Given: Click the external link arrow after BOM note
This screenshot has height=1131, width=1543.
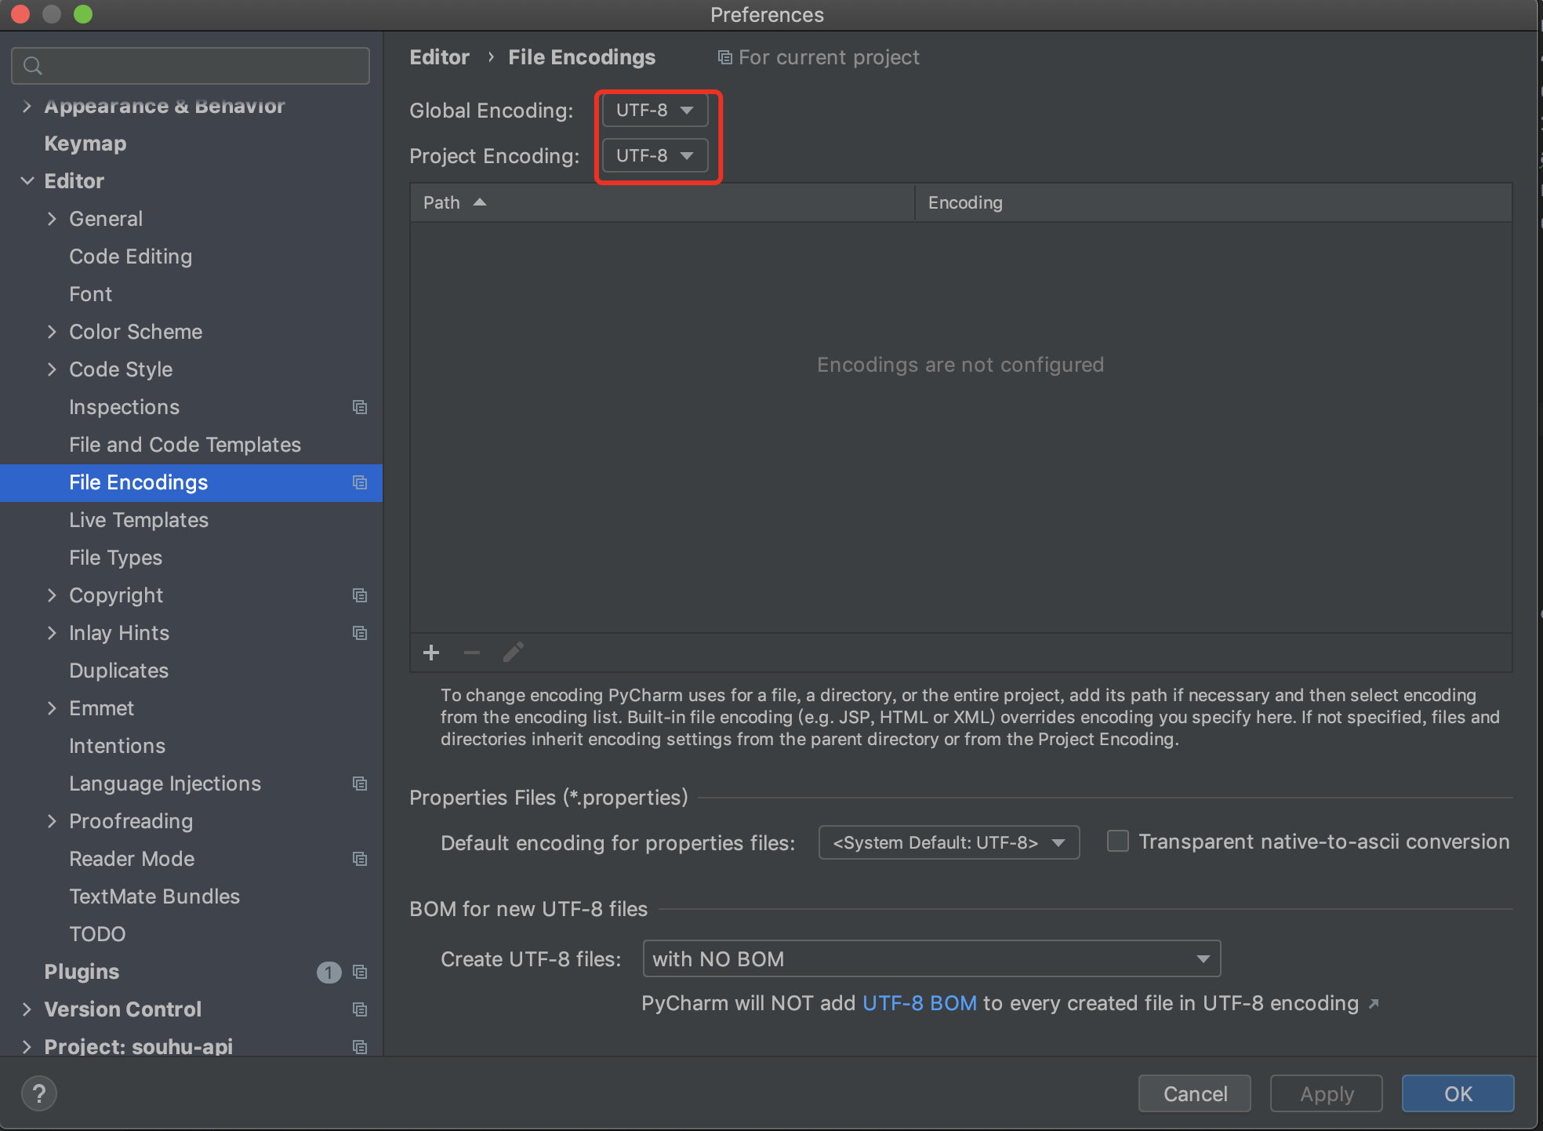Looking at the screenshot, I should tap(1374, 1004).
